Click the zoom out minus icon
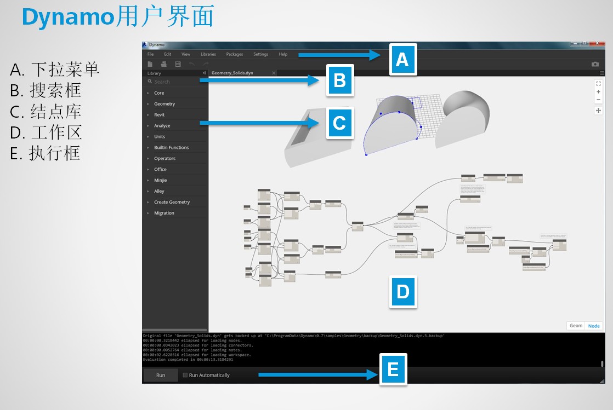613x410 pixels. coord(598,100)
